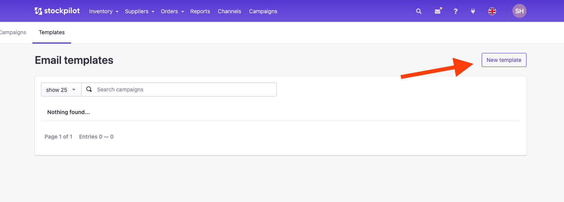Expand the Suppliers dropdown menu
The width and height of the screenshot is (564, 202).
click(x=140, y=11)
